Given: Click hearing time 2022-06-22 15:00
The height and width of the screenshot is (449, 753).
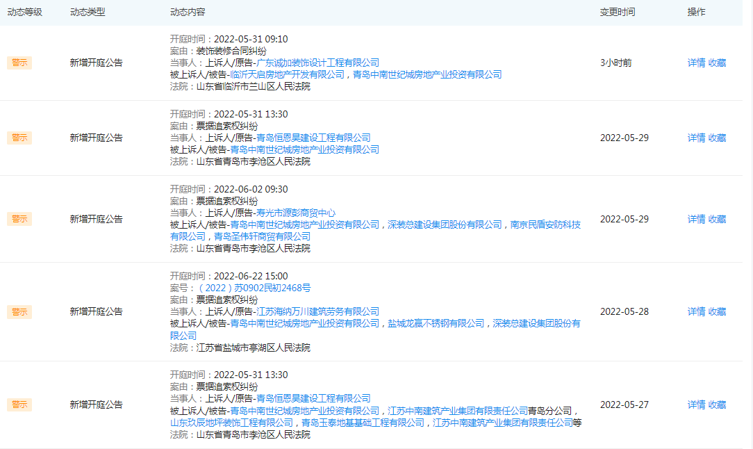Looking at the screenshot, I should click(251, 276).
